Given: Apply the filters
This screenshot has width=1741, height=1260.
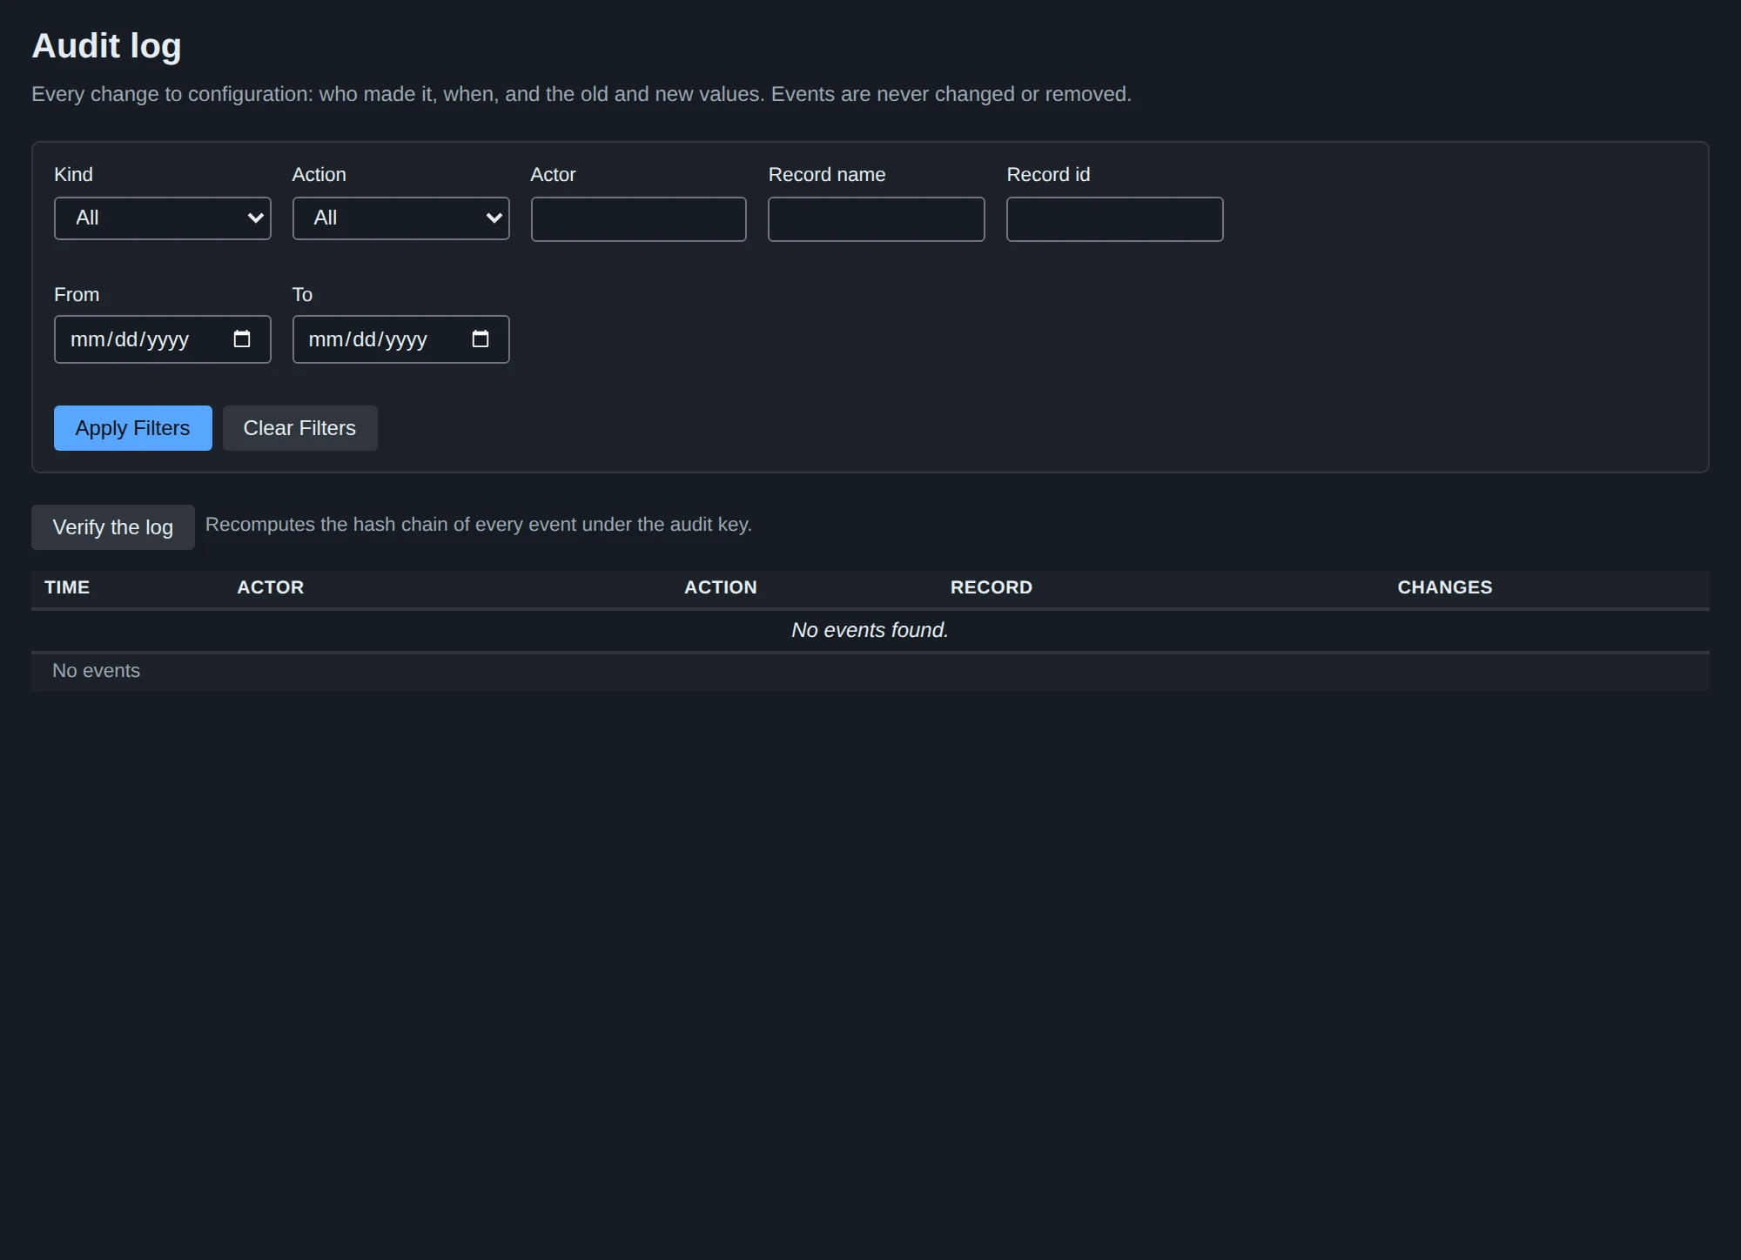Looking at the screenshot, I should (x=133, y=428).
